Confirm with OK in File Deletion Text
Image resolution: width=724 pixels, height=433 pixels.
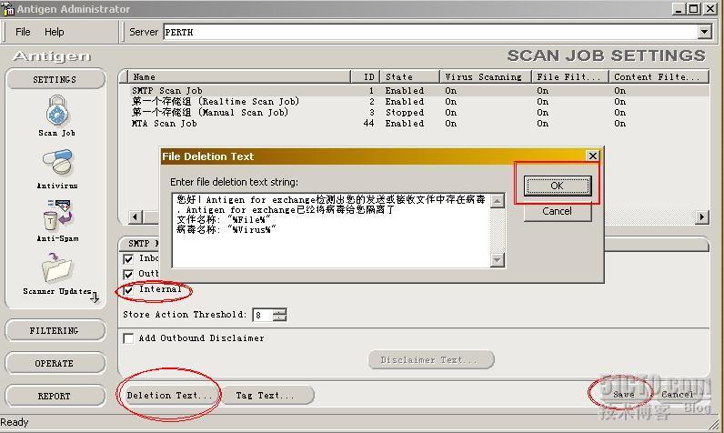point(558,186)
